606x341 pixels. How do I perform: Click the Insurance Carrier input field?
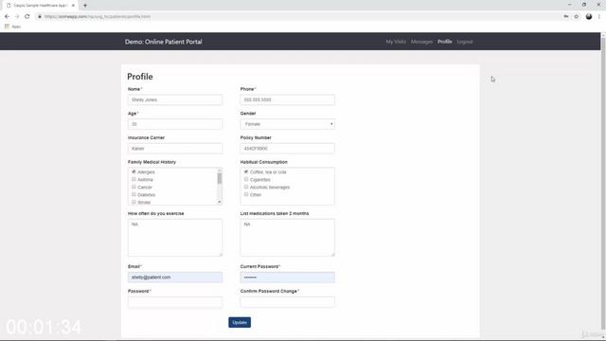(175, 149)
